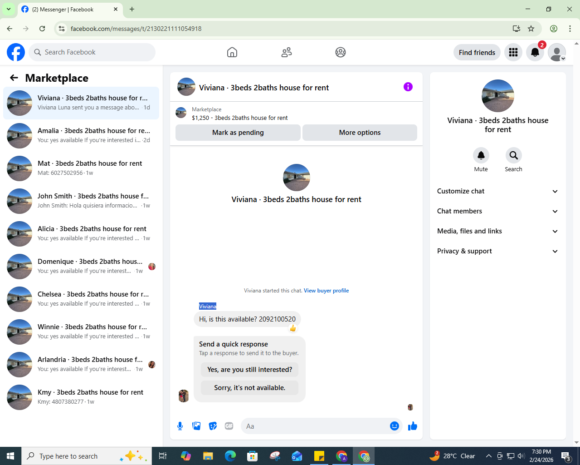Image resolution: width=580 pixels, height=465 pixels.
Task: Focus the Search Facebook field
Action: click(92, 52)
